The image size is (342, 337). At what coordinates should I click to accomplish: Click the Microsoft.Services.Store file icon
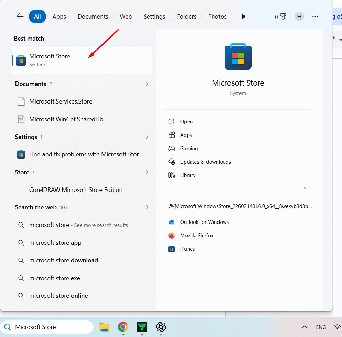coord(21,101)
